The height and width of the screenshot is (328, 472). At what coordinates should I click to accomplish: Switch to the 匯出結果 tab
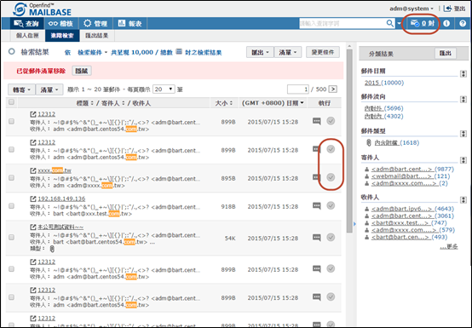pyautogui.click(x=96, y=36)
